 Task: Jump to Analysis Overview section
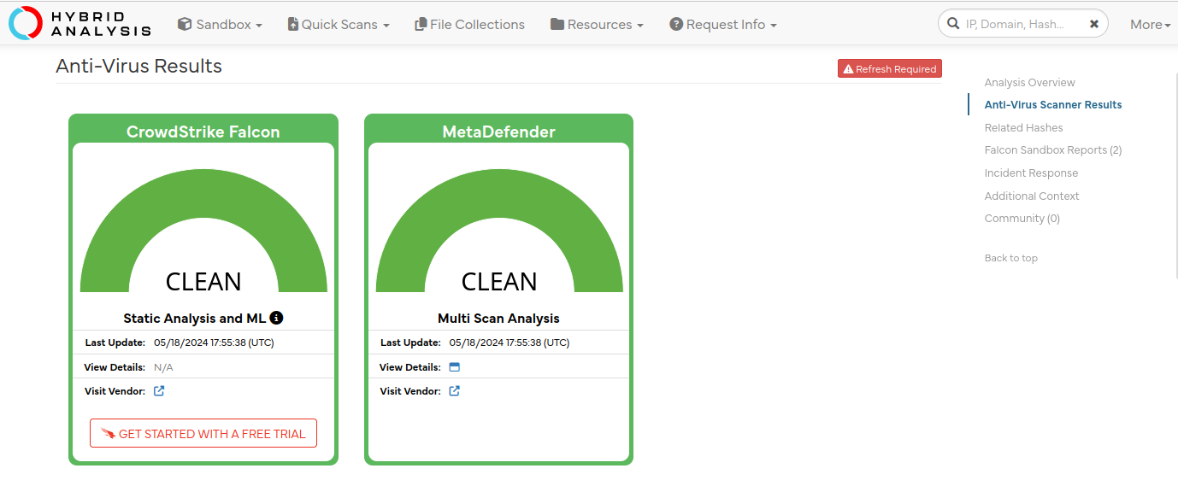(x=1029, y=83)
